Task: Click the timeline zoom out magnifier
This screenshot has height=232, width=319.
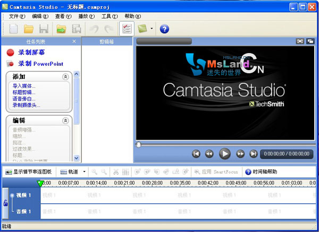Action: click(104, 172)
